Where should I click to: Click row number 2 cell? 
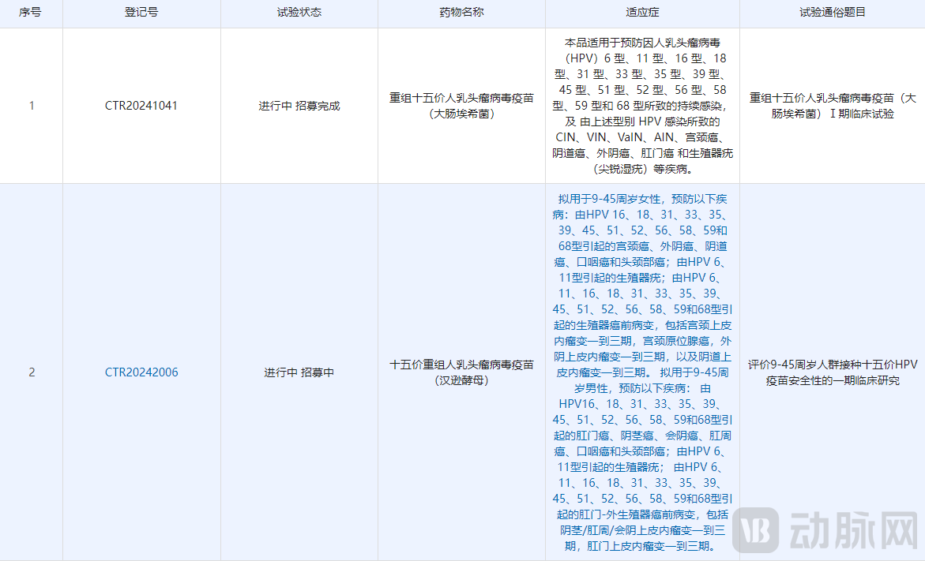click(31, 371)
